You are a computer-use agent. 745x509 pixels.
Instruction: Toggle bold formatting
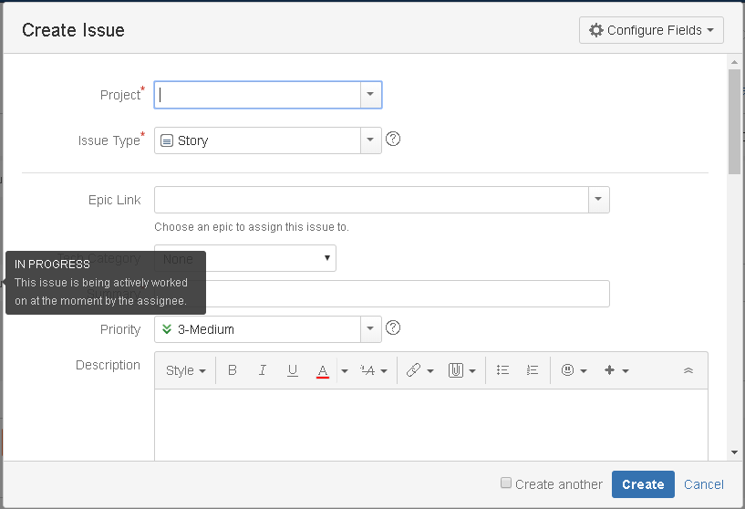[233, 370]
